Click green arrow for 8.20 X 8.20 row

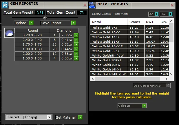tap(76, 35)
